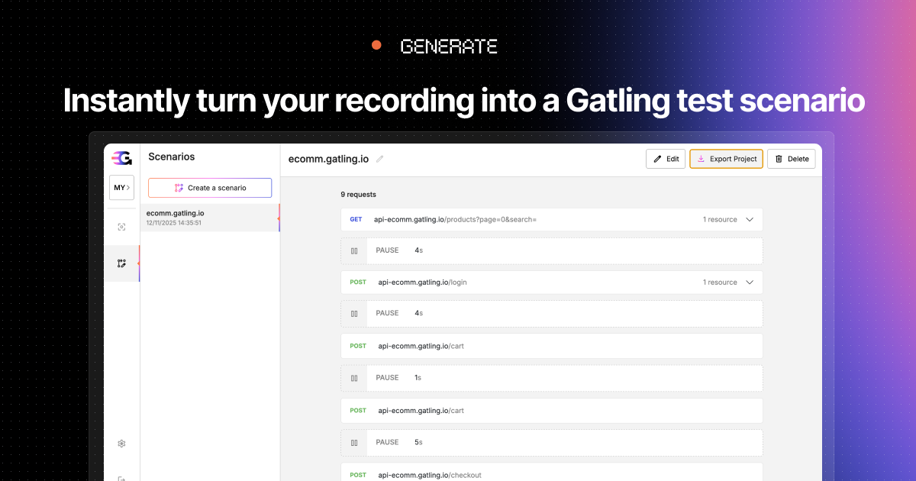Click the pause icon on the first PAUSE row

[354, 250]
